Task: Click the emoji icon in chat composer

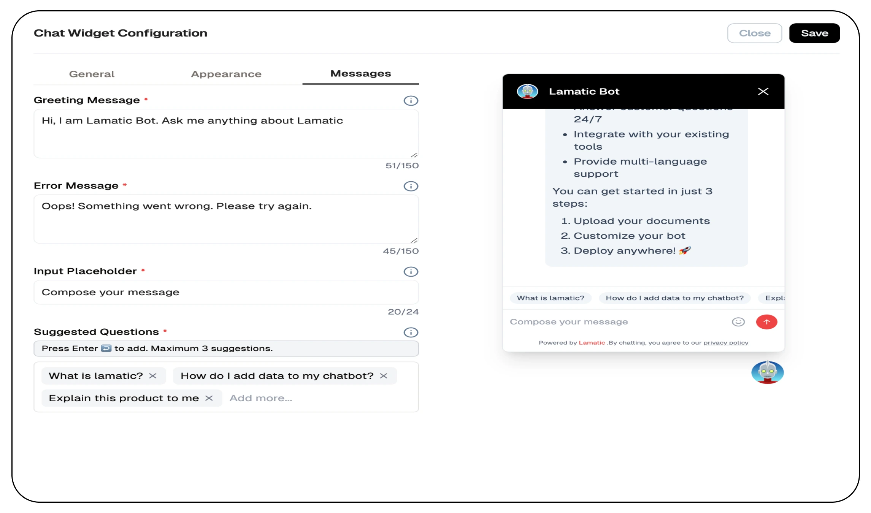Action: 738,321
